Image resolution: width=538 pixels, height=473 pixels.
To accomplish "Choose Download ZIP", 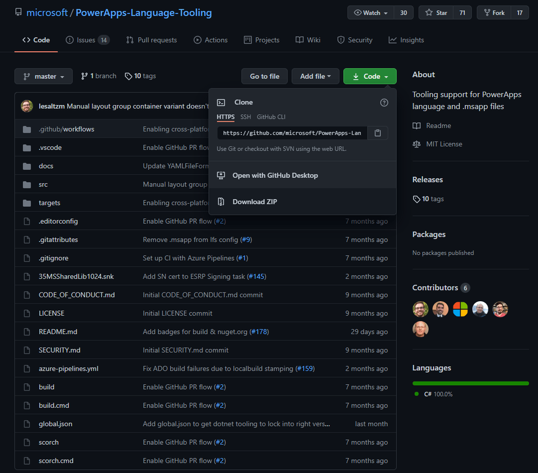I will point(302,202).
